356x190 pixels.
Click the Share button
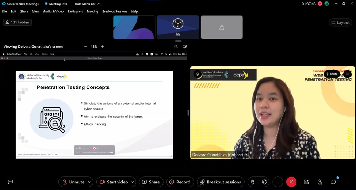pyautogui.click(x=151, y=182)
